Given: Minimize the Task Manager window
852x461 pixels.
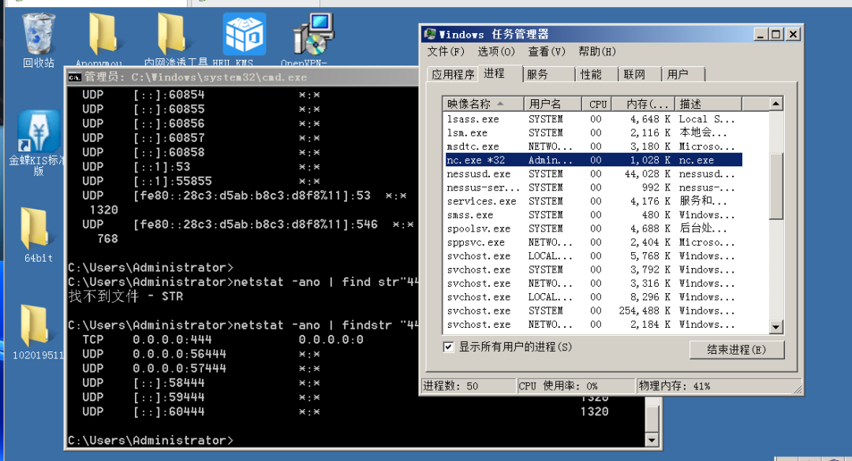Looking at the screenshot, I should click(760, 34).
